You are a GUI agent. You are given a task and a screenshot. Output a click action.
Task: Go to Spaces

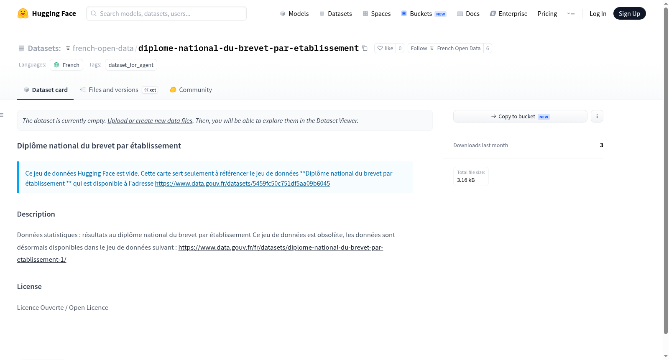[376, 13]
